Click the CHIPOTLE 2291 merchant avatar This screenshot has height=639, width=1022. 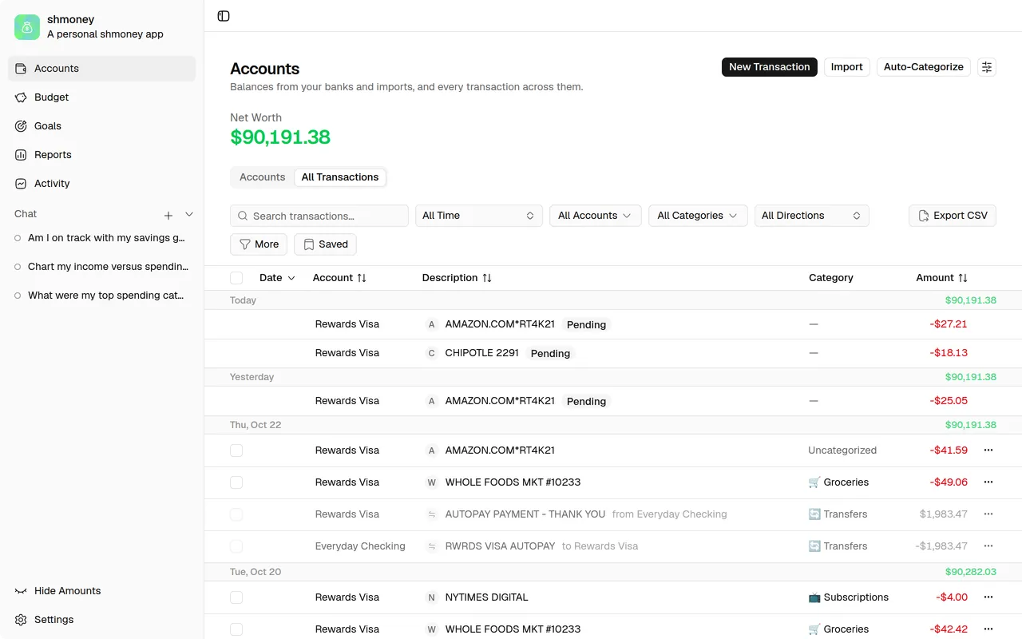(x=432, y=353)
